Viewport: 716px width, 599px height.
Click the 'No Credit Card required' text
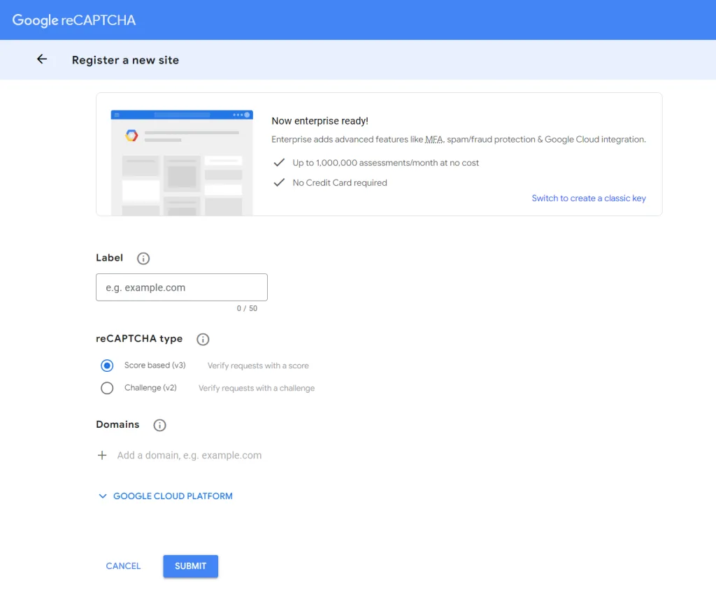click(340, 182)
